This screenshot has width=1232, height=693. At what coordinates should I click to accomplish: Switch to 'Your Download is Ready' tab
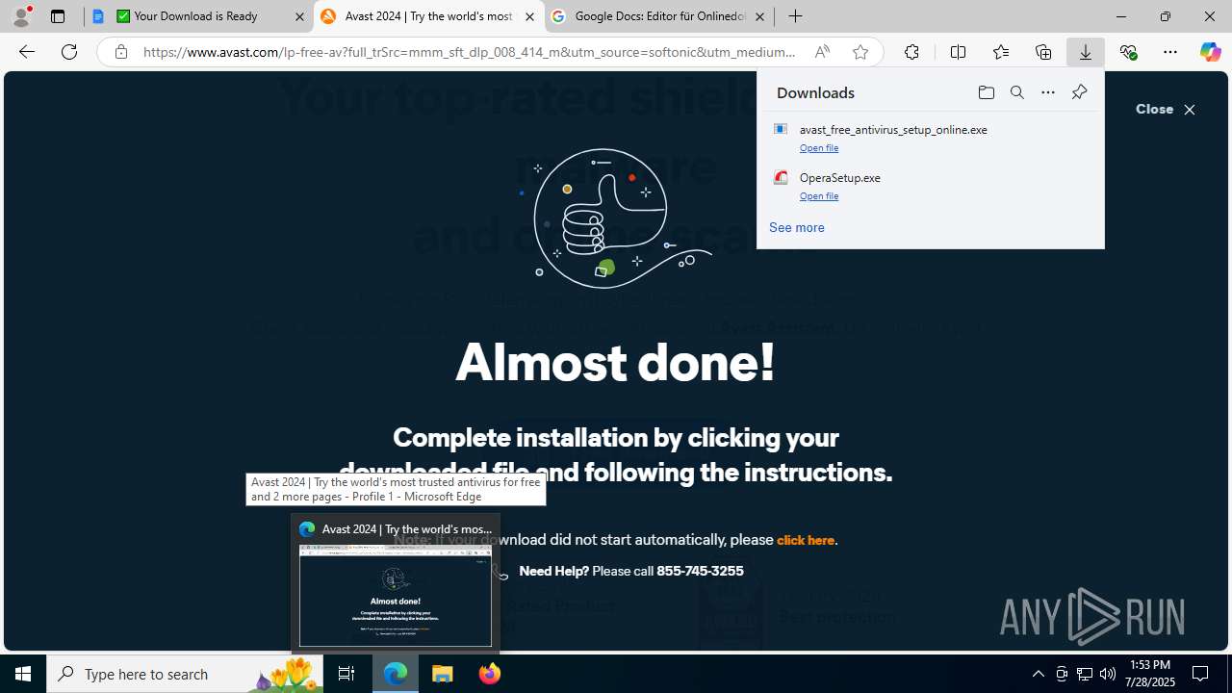coord(198,16)
